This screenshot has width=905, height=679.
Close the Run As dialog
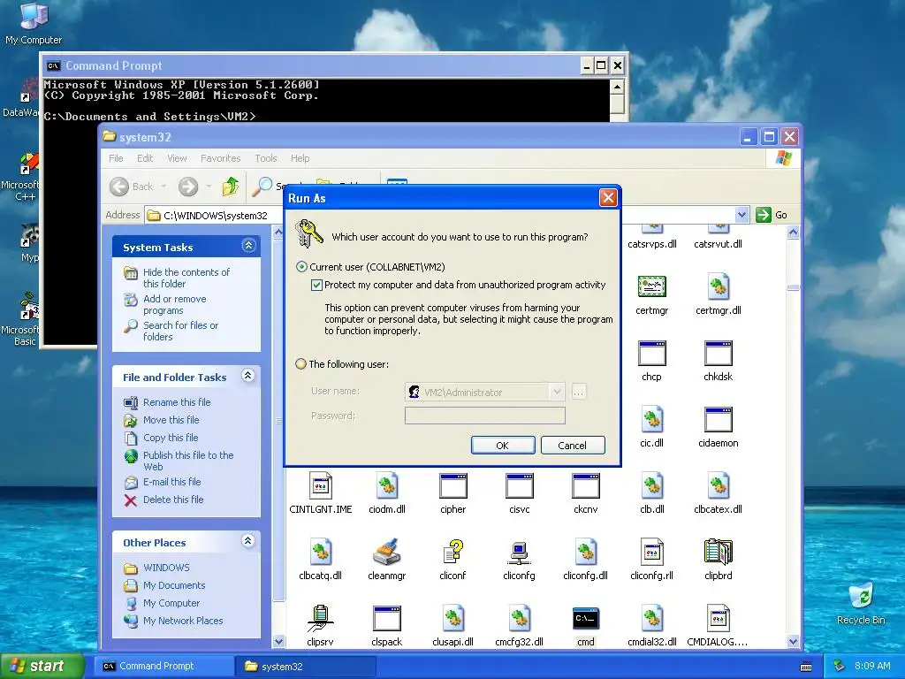pos(608,198)
